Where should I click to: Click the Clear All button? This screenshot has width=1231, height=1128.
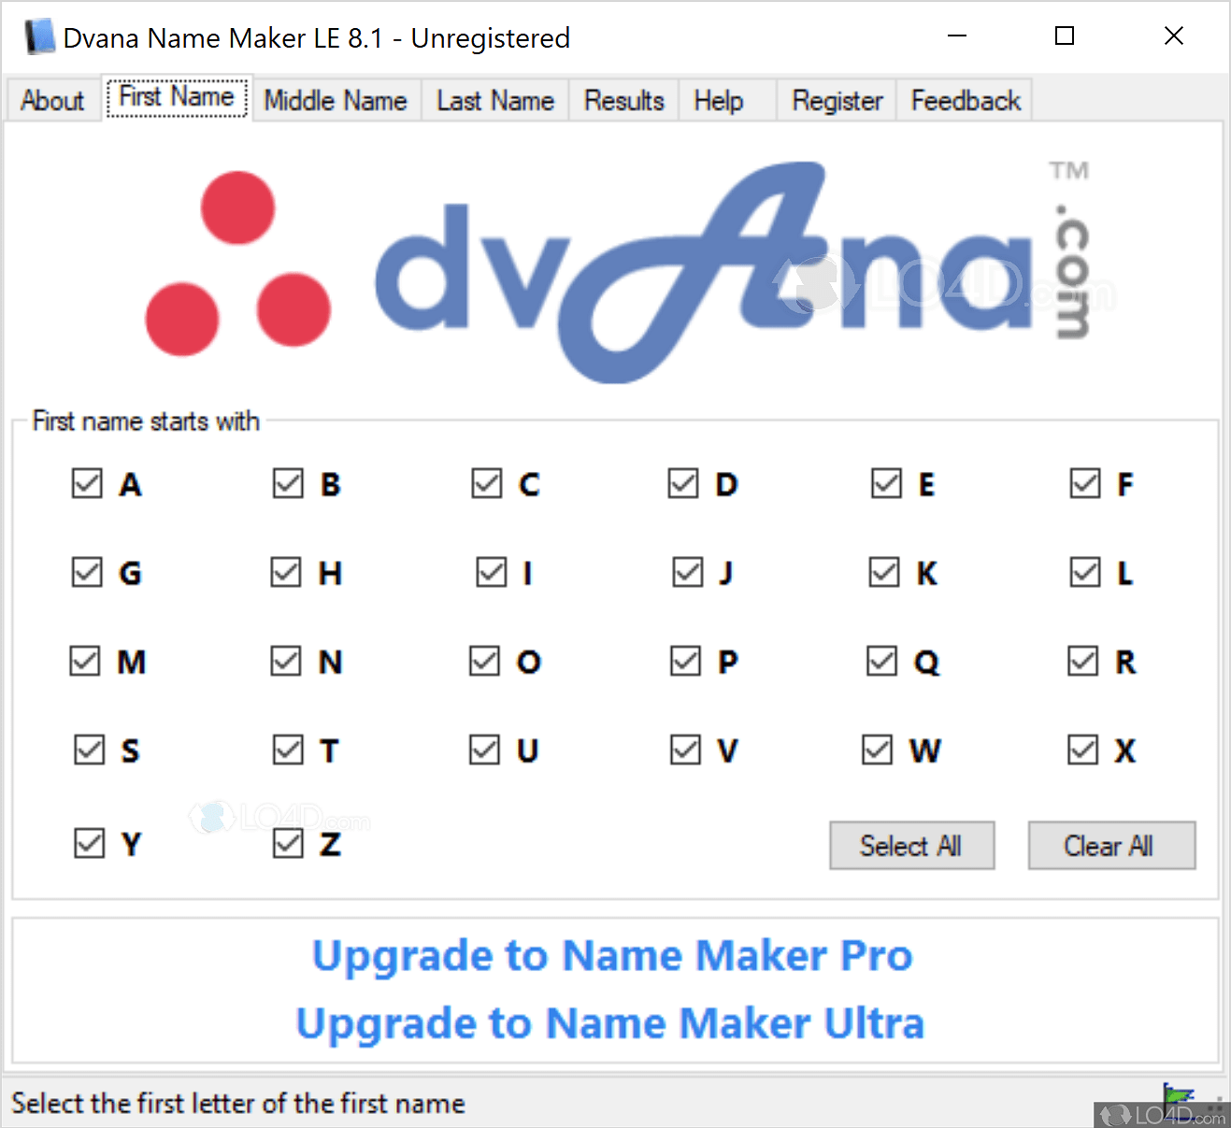point(1111,846)
